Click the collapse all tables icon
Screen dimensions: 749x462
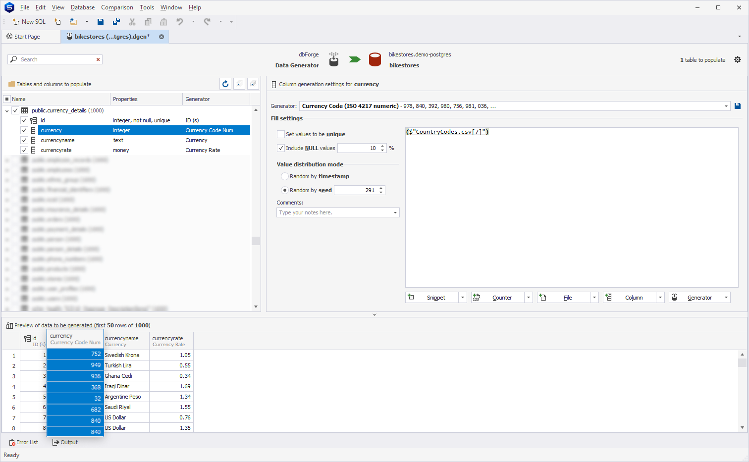253,84
